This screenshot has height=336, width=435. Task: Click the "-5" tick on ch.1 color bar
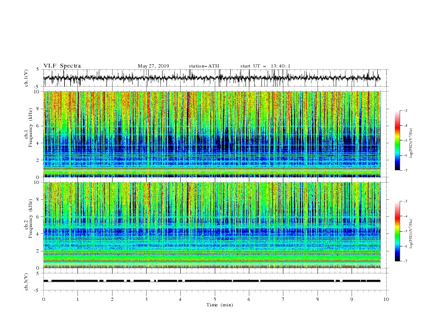[x=405, y=141]
